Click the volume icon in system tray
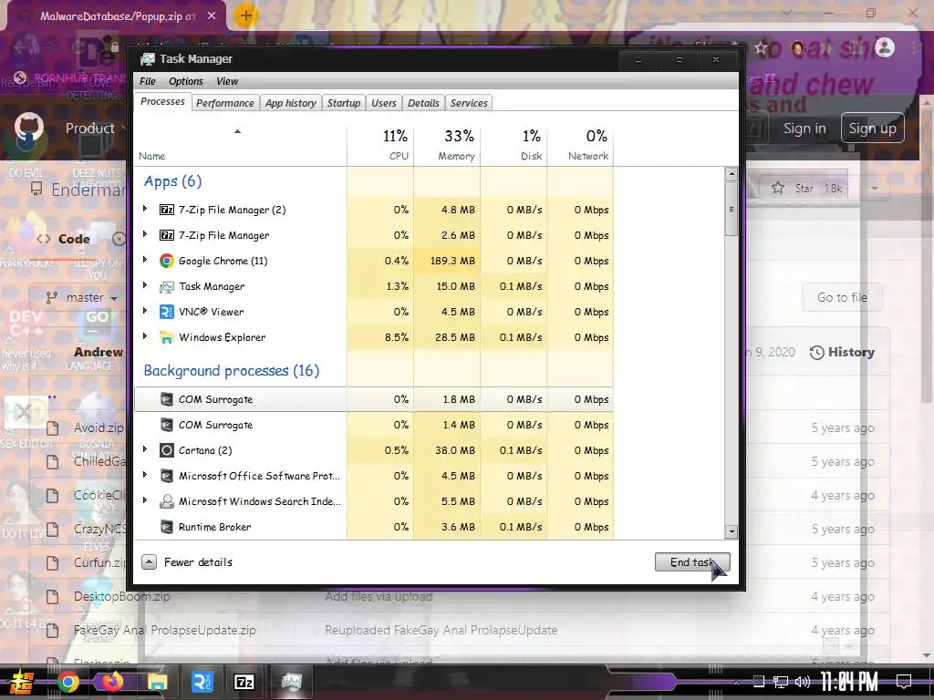 click(803, 682)
